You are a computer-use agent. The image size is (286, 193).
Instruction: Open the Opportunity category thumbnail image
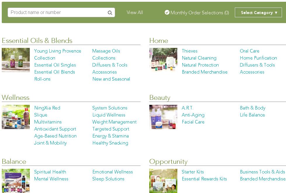pos(163,181)
